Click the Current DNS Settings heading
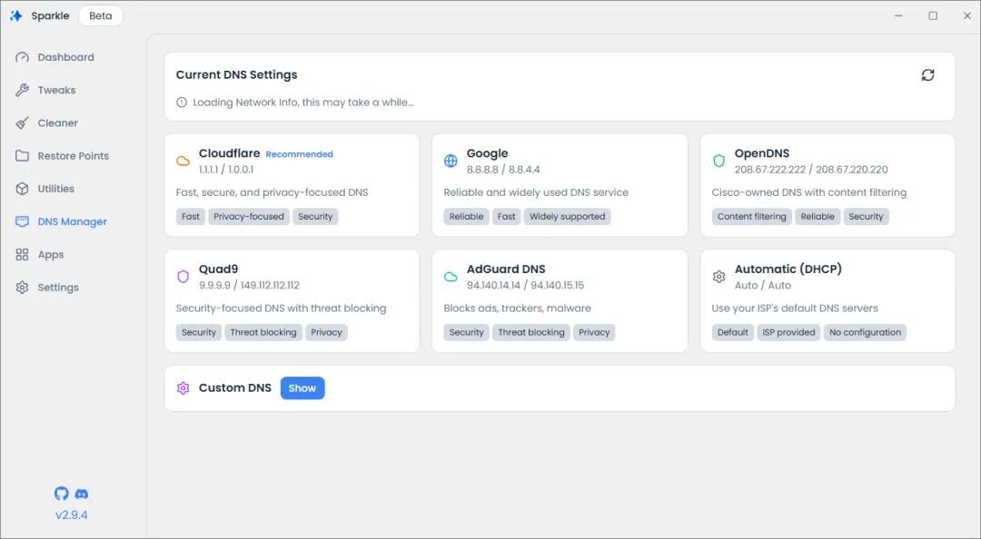 (x=236, y=74)
